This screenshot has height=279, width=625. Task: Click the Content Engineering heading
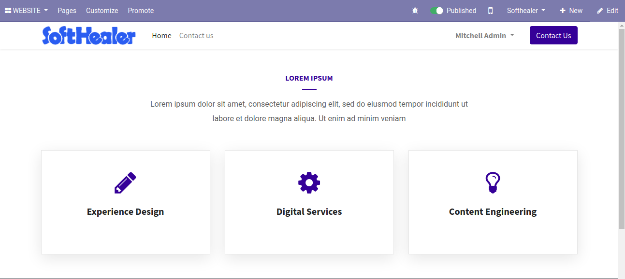tap(493, 211)
